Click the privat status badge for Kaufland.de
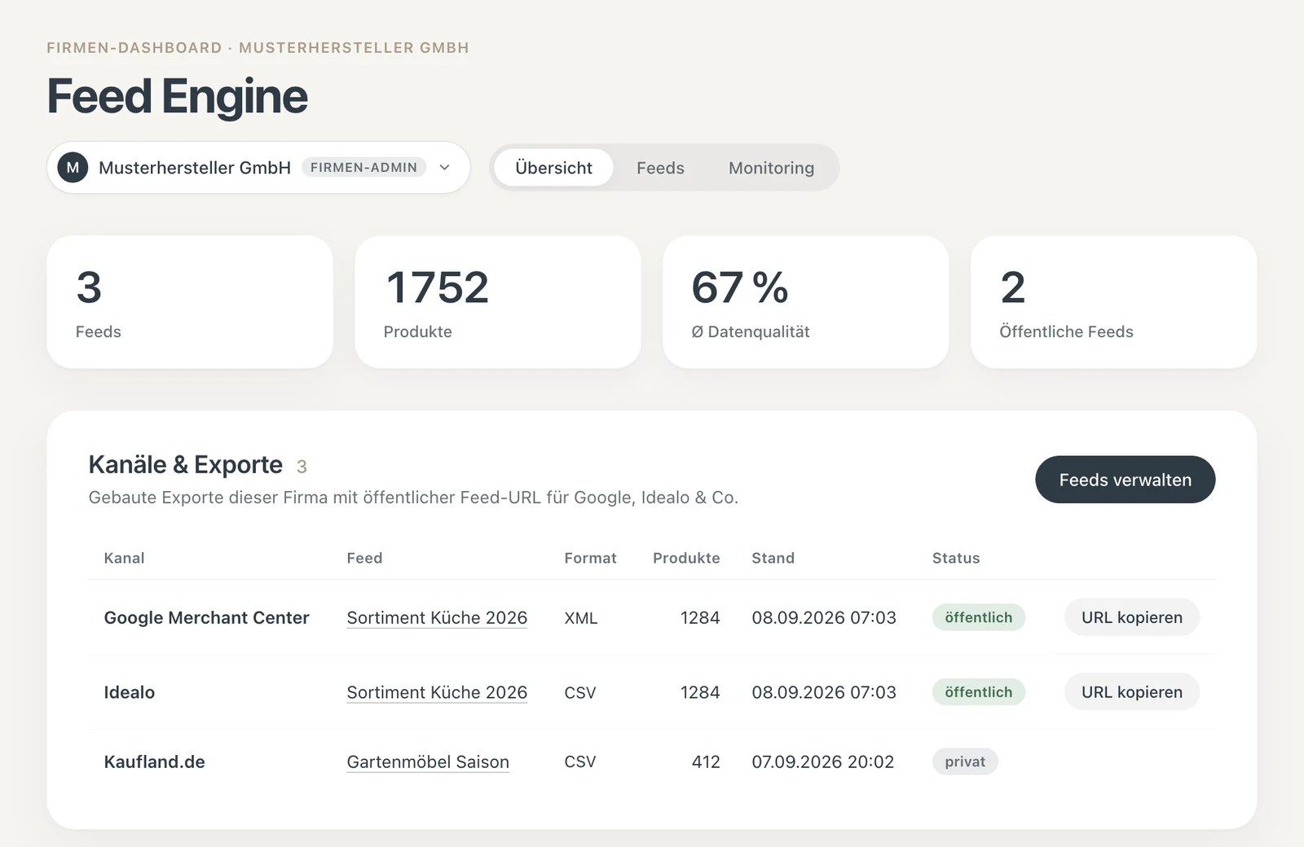The height and width of the screenshot is (847, 1304). [965, 761]
